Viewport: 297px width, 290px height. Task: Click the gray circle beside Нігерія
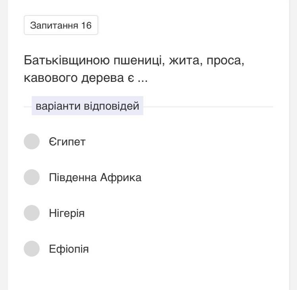[x=32, y=213]
